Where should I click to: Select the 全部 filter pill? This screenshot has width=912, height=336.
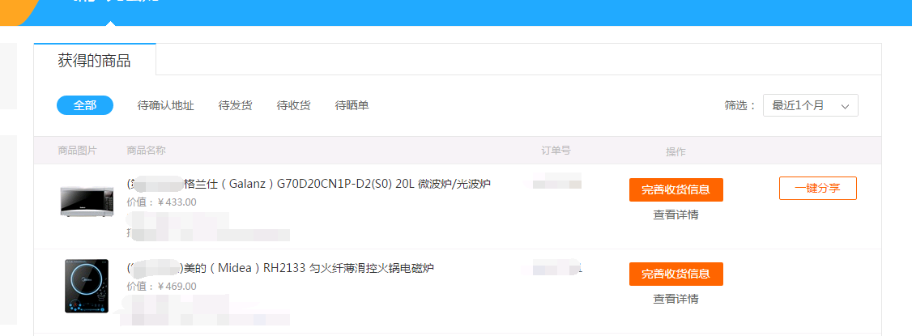pyautogui.click(x=85, y=106)
